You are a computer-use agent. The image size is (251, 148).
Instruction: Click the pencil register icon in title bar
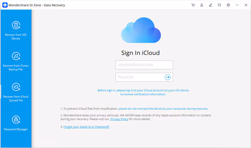(211, 5)
